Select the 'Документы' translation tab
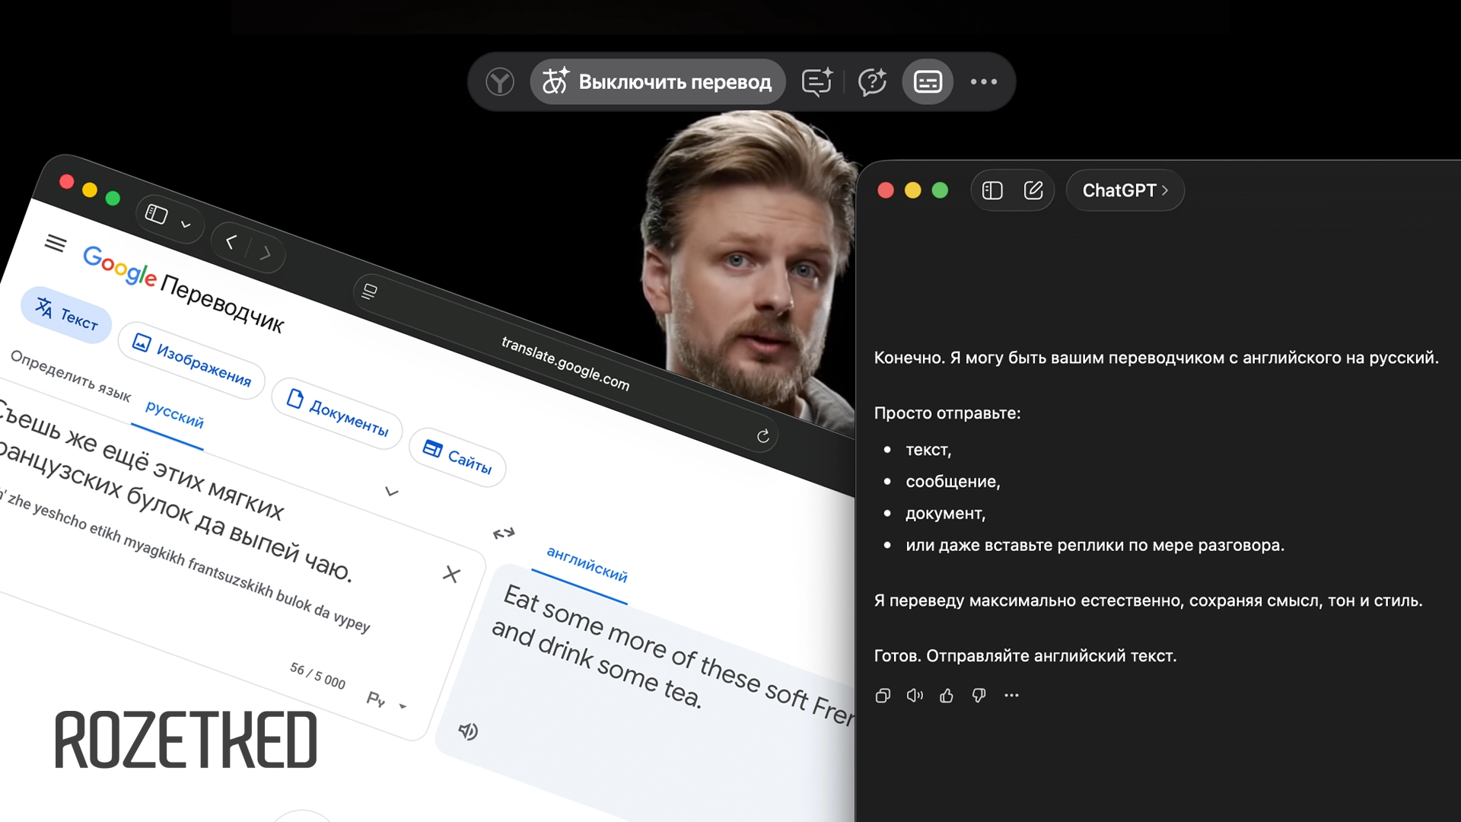1461x822 pixels. click(x=337, y=414)
